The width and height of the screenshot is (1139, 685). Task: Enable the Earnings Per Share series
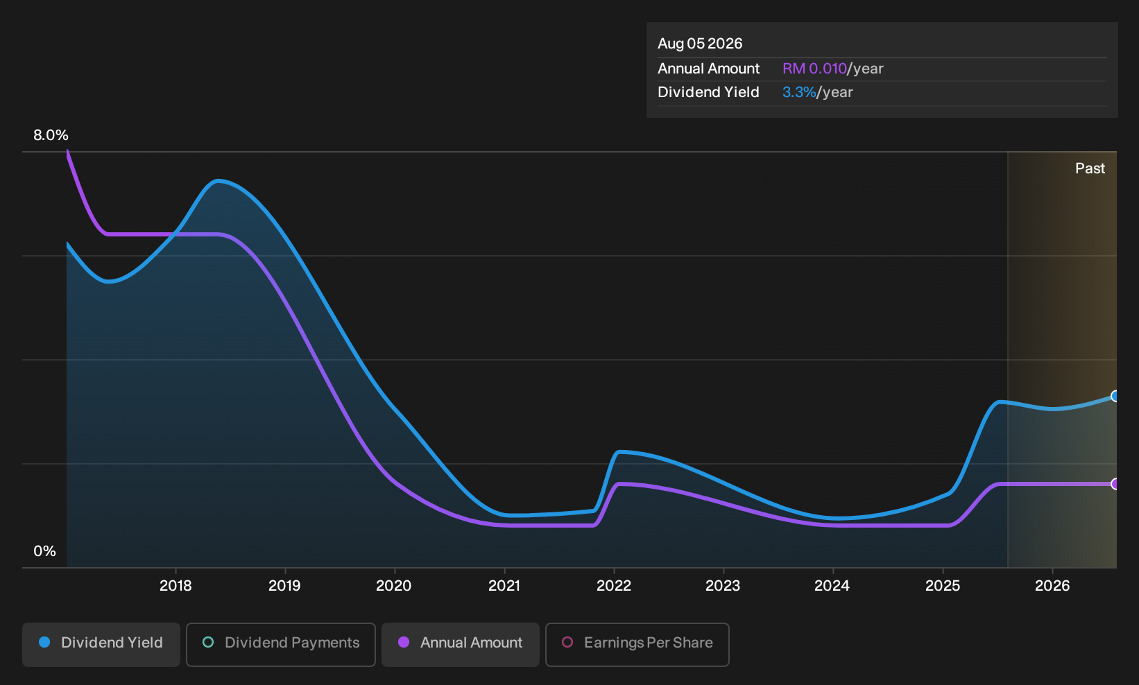[637, 645]
